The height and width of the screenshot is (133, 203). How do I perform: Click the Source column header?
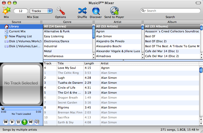point(16,22)
